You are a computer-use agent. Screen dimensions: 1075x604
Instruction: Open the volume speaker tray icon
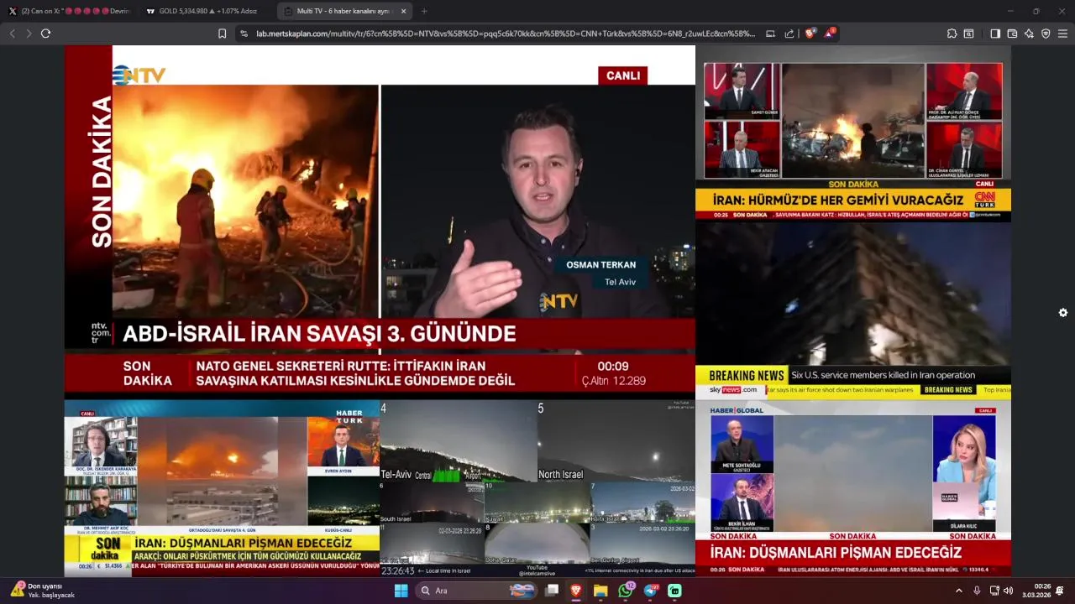point(1008,591)
